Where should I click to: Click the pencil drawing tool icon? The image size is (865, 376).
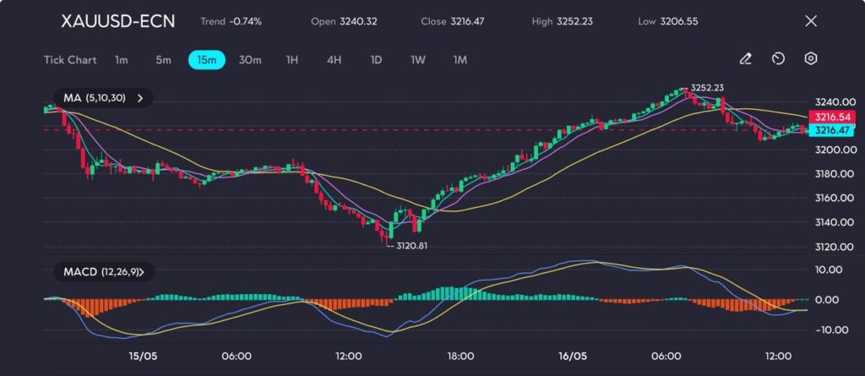[x=745, y=59]
